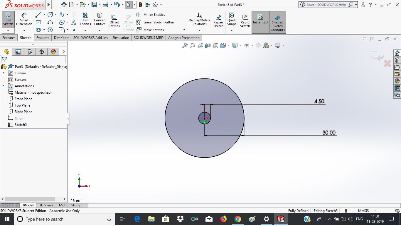Switch to the Features tab

coord(9,38)
